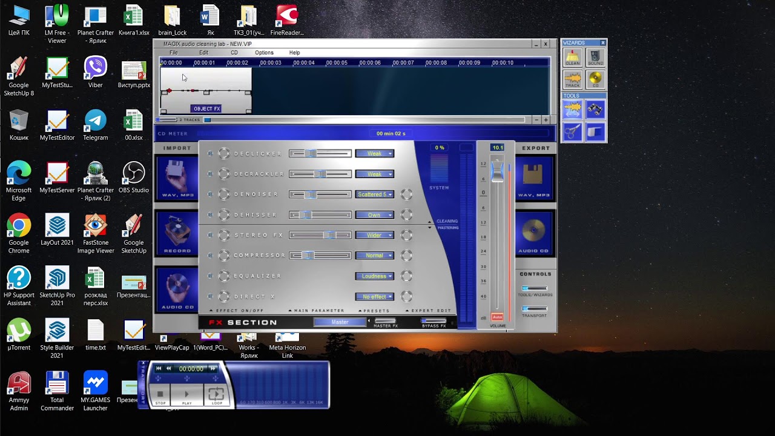Open Equalizer expert edit knob

click(x=407, y=276)
